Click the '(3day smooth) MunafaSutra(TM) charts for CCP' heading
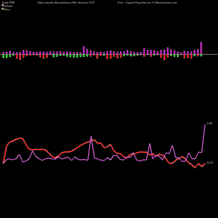The height and width of the screenshot is (218, 218). 66,3
